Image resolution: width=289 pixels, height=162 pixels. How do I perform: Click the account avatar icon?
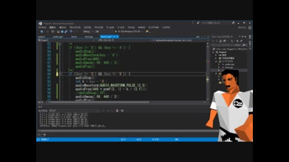[250, 28]
